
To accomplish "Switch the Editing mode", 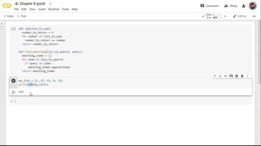I will 239,16.
